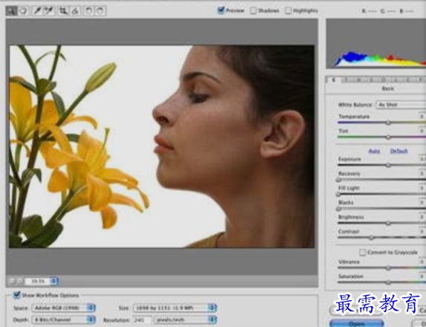This screenshot has height=327, width=426.
Task: Click the Recovery slider handle
Action: (x=338, y=180)
